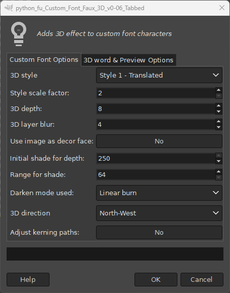The image size is (230, 293).
Task: Increase the 3D layer blur value
Action: point(219,122)
